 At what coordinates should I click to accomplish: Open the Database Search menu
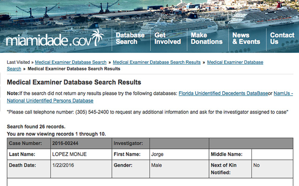click(130, 38)
